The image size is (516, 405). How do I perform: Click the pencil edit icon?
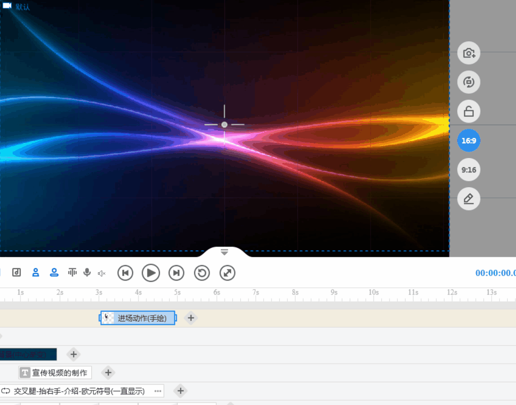click(469, 199)
